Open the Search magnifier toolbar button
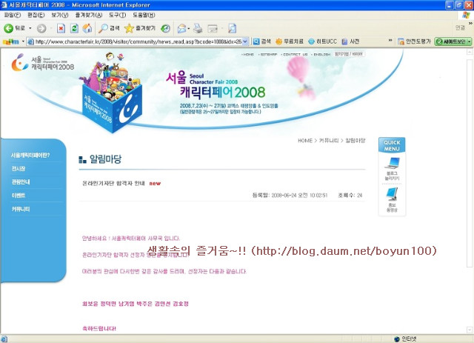The height and width of the screenshot is (343, 474). click(110, 28)
